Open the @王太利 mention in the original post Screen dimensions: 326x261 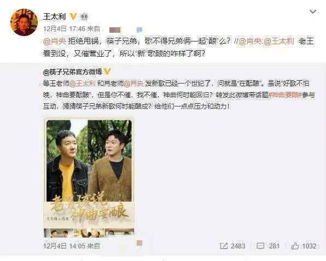coord(83,84)
